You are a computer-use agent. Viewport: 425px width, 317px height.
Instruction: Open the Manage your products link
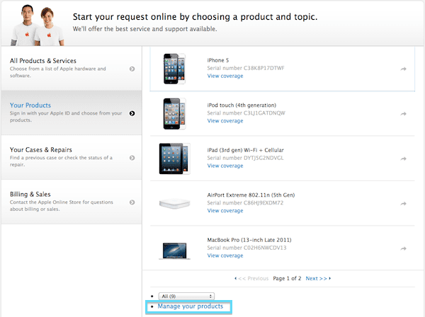click(x=191, y=306)
